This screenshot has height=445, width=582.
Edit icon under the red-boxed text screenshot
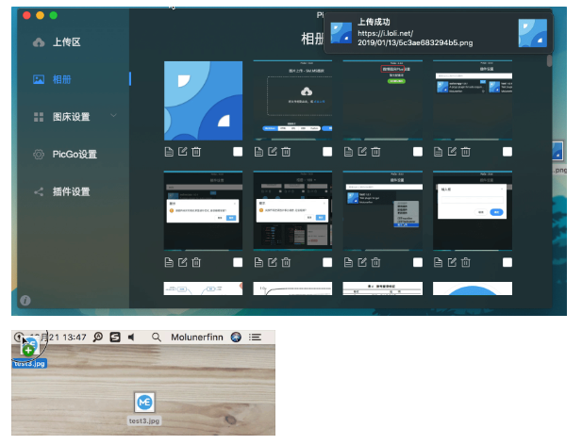coord(362,151)
